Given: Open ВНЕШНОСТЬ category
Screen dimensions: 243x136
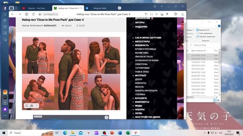Looking at the screenshot, I should [x=142, y=45].
